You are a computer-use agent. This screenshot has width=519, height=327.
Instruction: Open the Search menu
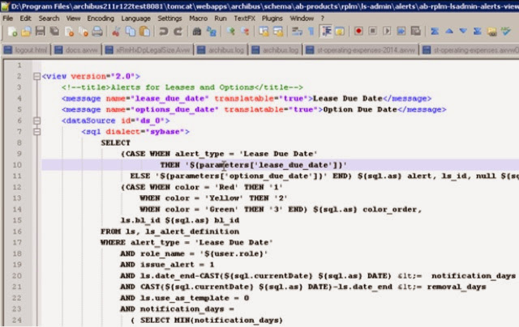(x=49, y=19)
